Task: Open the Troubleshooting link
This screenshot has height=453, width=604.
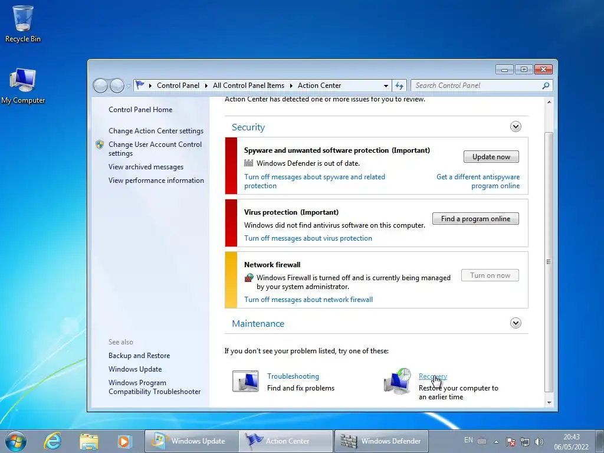Action: tap(293, 376)
